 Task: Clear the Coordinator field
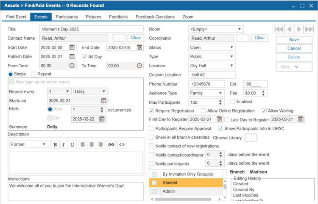point(259,38)
